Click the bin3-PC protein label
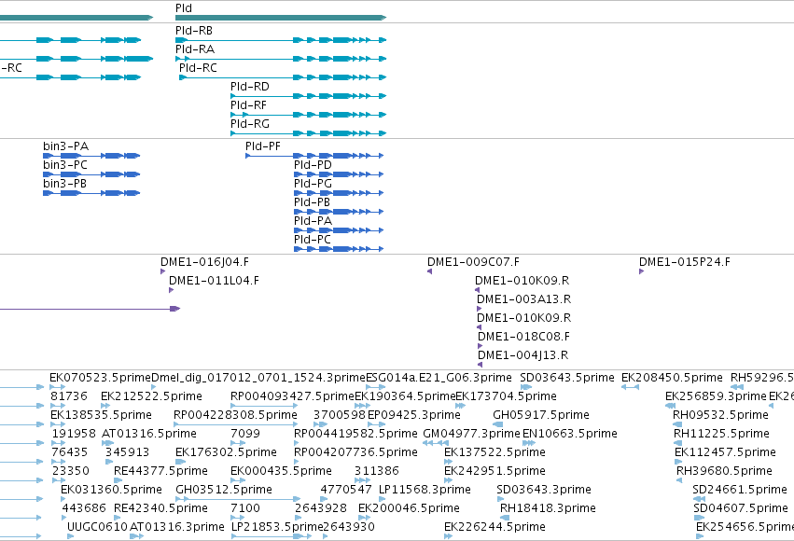Viewport: 794px width, 541px height. tap(65, 165)
